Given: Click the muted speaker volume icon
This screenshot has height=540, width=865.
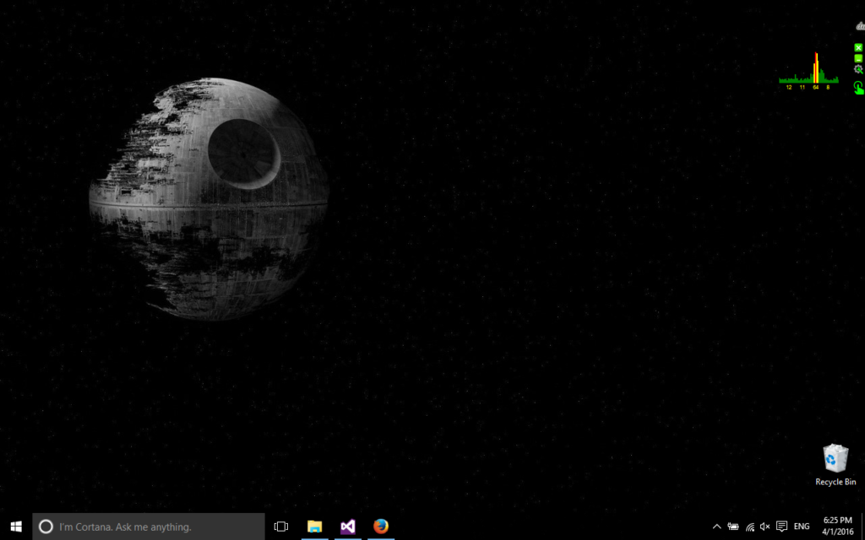Looking at the screenshot, I should click(x=765, y=526).
